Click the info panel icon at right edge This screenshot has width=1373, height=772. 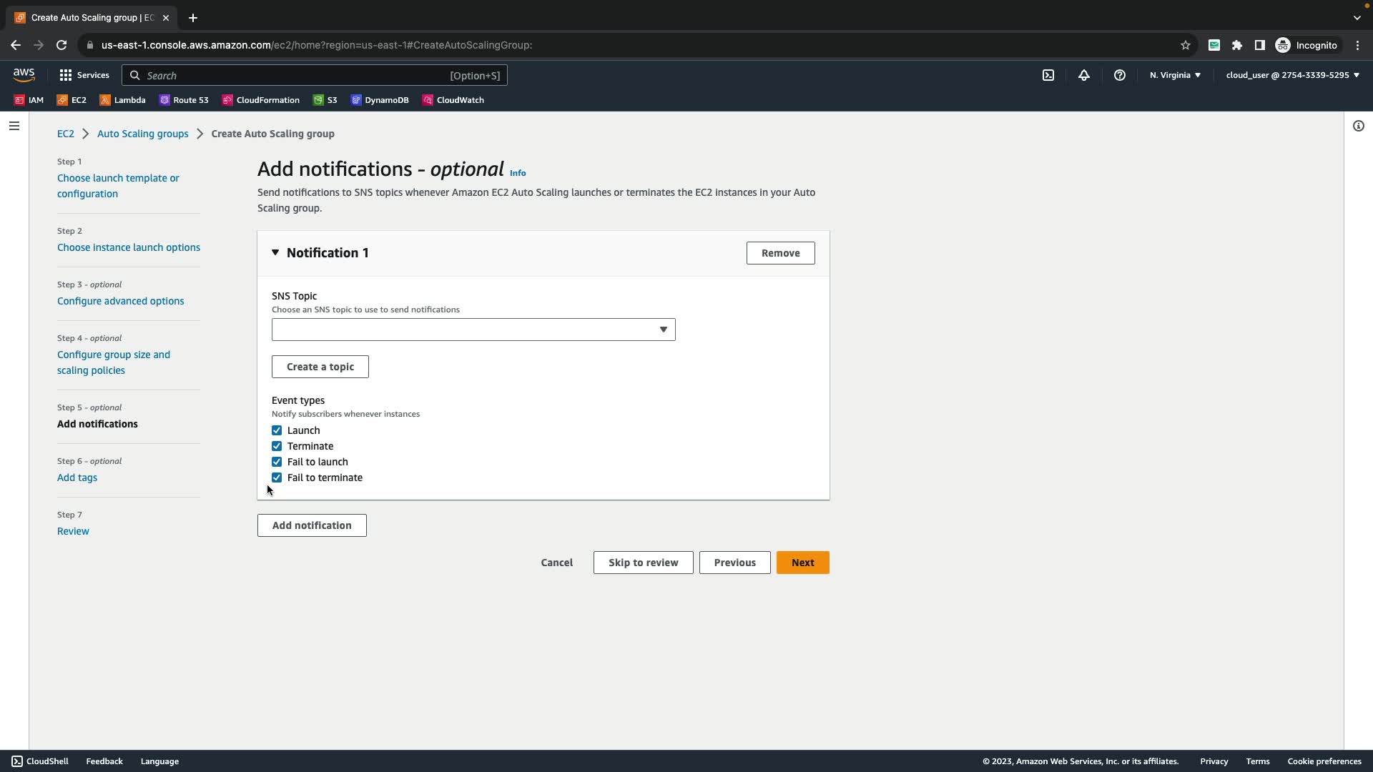pyautogui.click(x=1358, y=126)
